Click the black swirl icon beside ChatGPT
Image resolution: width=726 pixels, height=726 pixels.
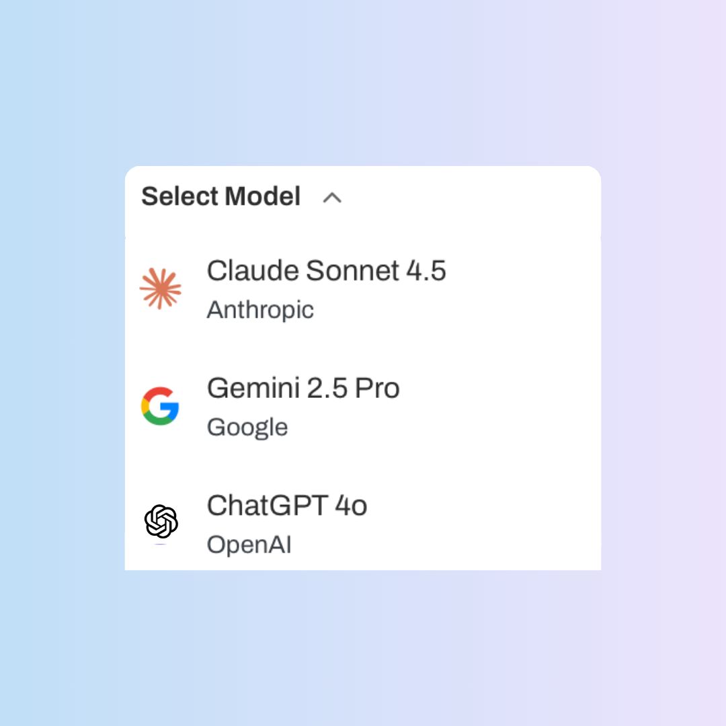pyautogui.click(x=161, y=522)
